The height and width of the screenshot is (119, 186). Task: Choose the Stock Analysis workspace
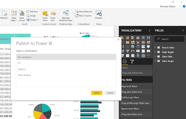66,75
